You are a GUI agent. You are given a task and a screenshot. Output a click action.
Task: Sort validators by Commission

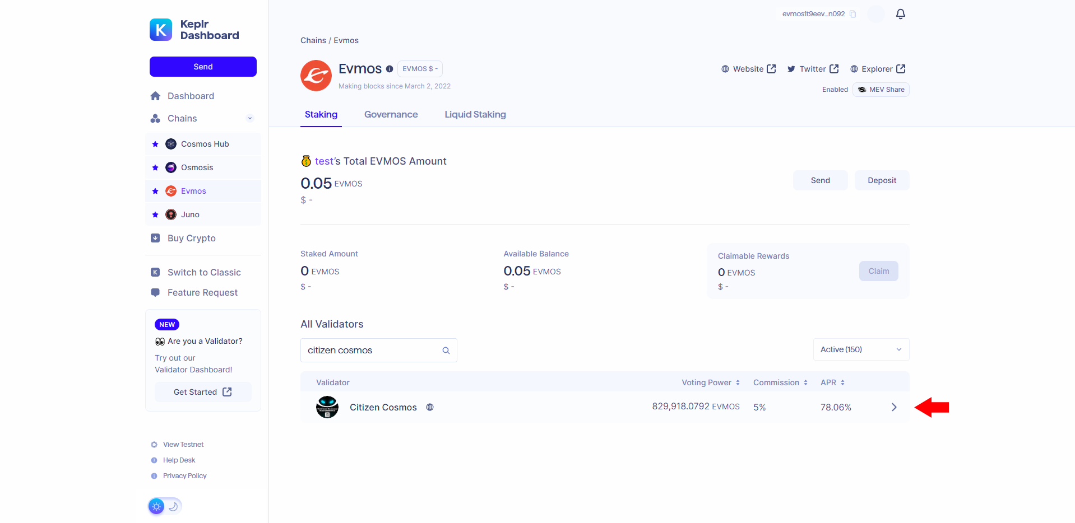(780, 382)
